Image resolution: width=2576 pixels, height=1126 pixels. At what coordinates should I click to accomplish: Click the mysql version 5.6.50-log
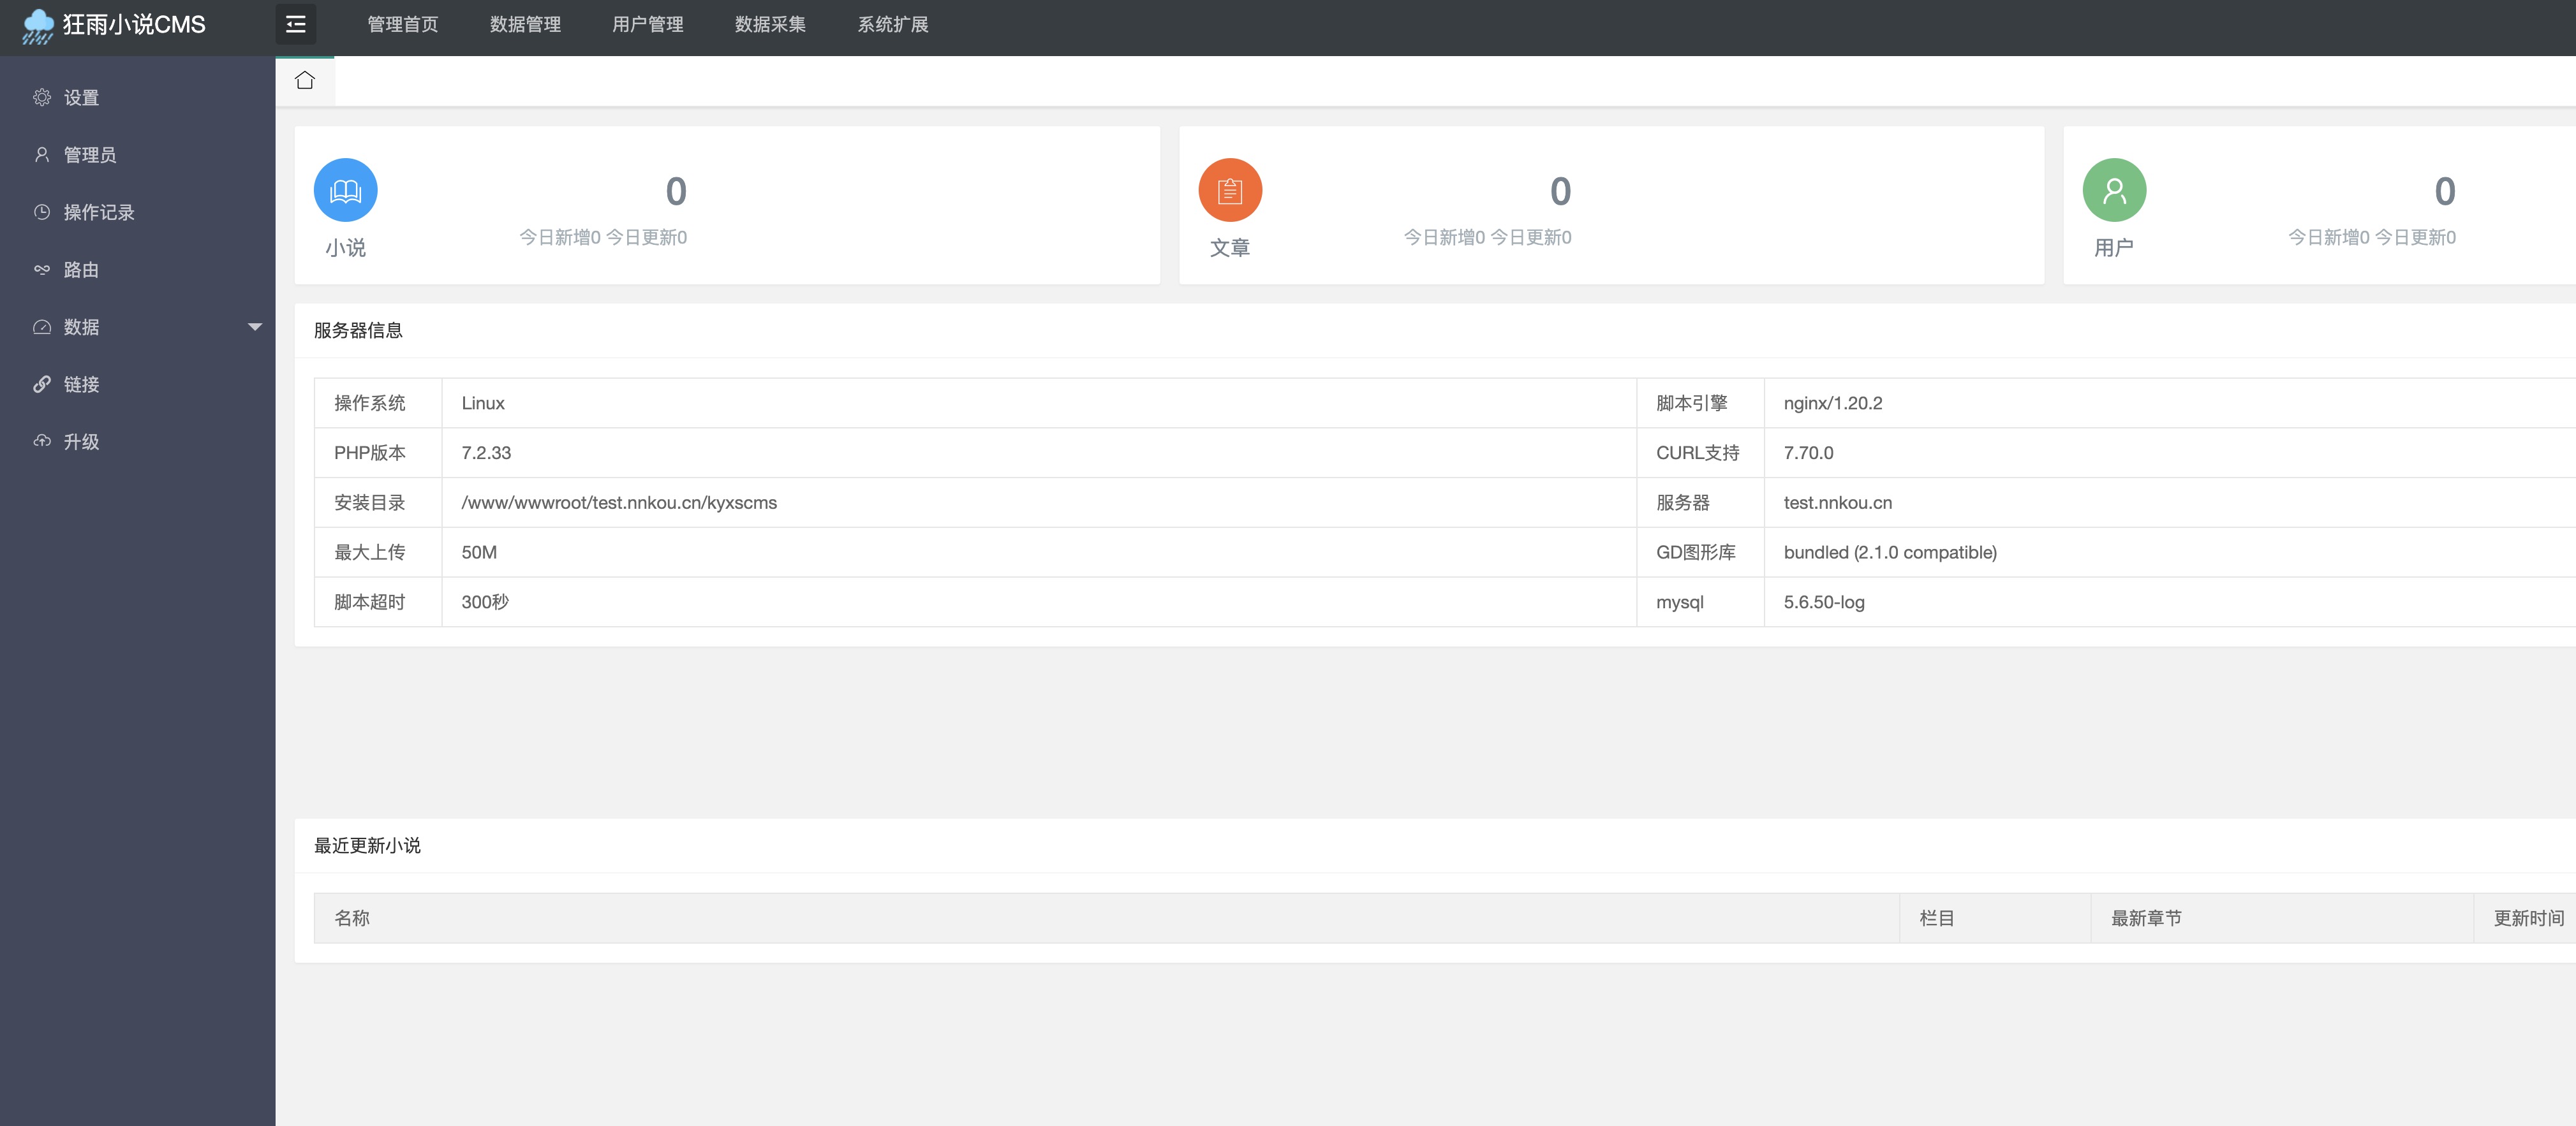[1824, 603]
